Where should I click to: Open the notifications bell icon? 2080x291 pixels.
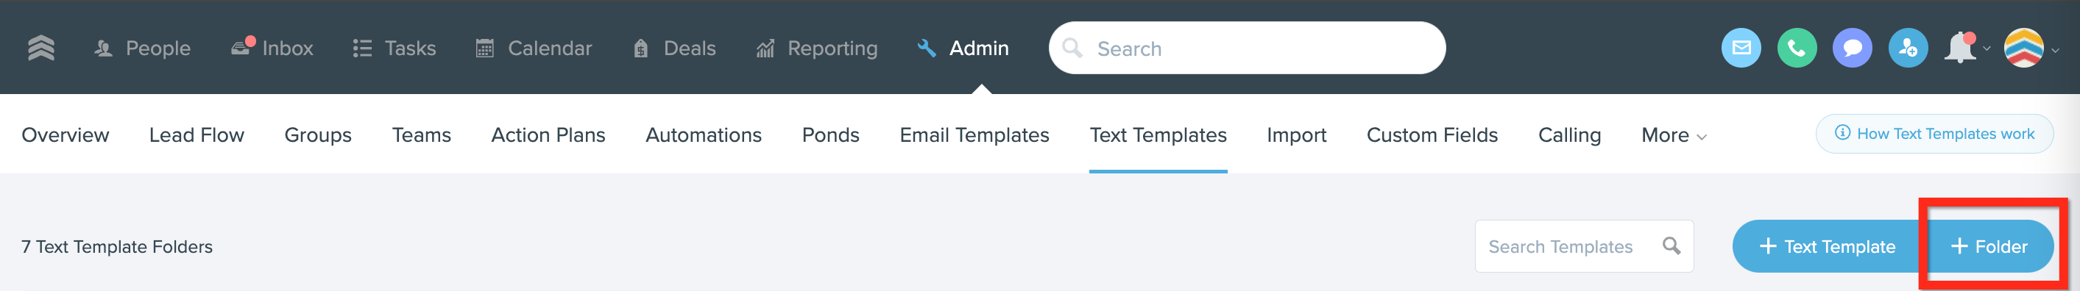pos(1960,48)
